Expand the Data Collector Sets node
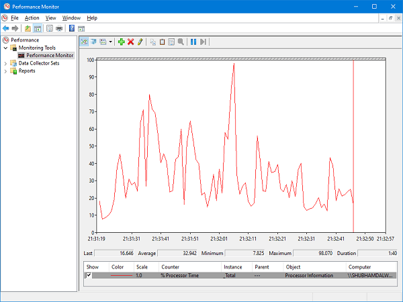Image resolution: width=403 pixels, height=302 pixels. [6, 63]
